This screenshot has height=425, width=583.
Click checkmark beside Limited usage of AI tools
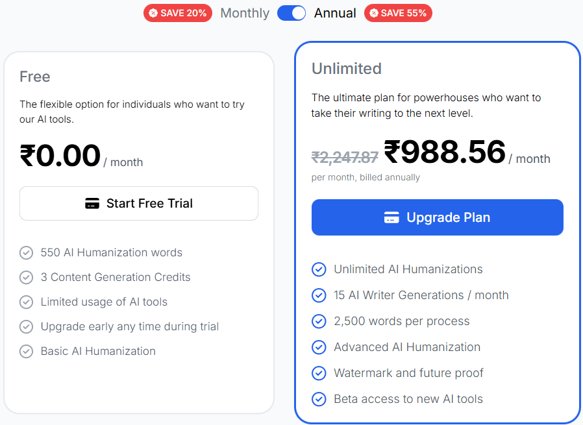click(x=27, y=302)
